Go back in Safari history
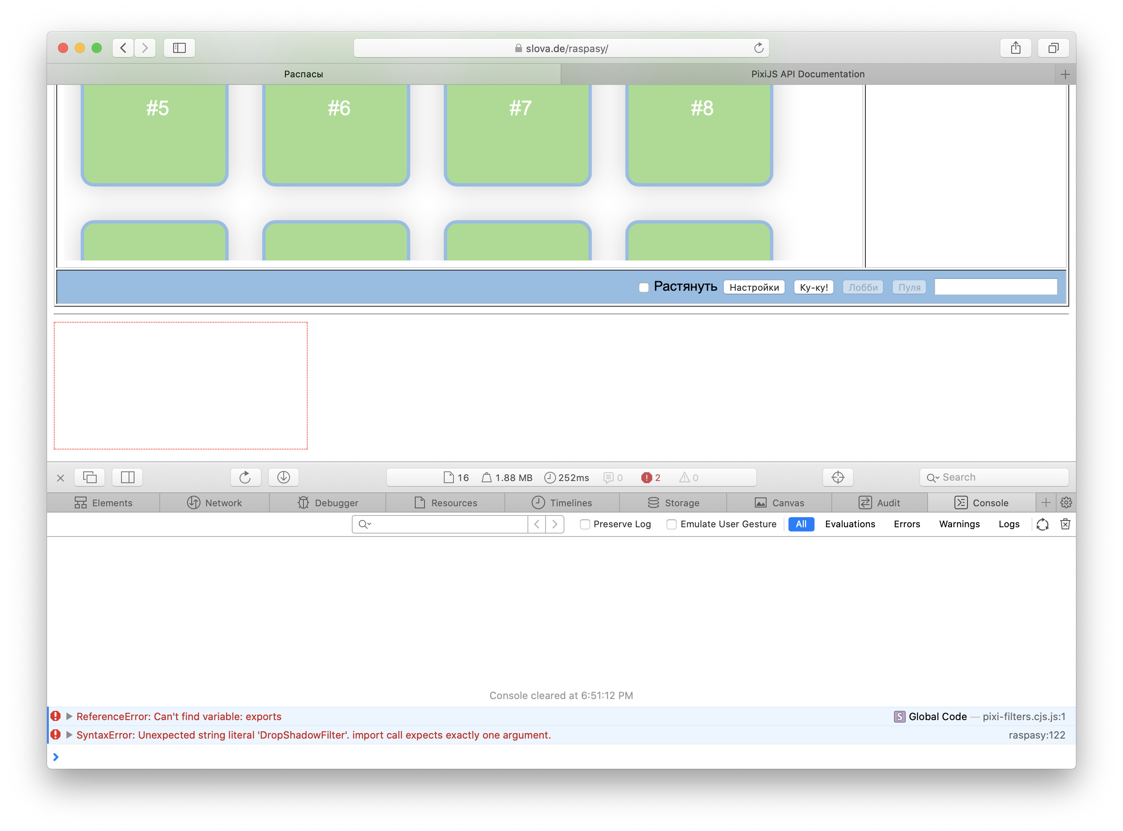This screenshot has height=831, width=1123. [123, 48]
